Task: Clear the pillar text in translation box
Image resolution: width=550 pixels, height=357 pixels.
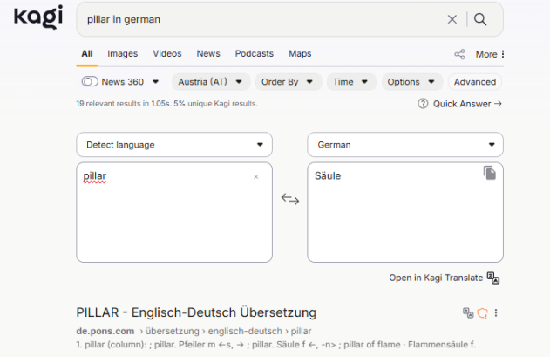Action: [255, 177]
